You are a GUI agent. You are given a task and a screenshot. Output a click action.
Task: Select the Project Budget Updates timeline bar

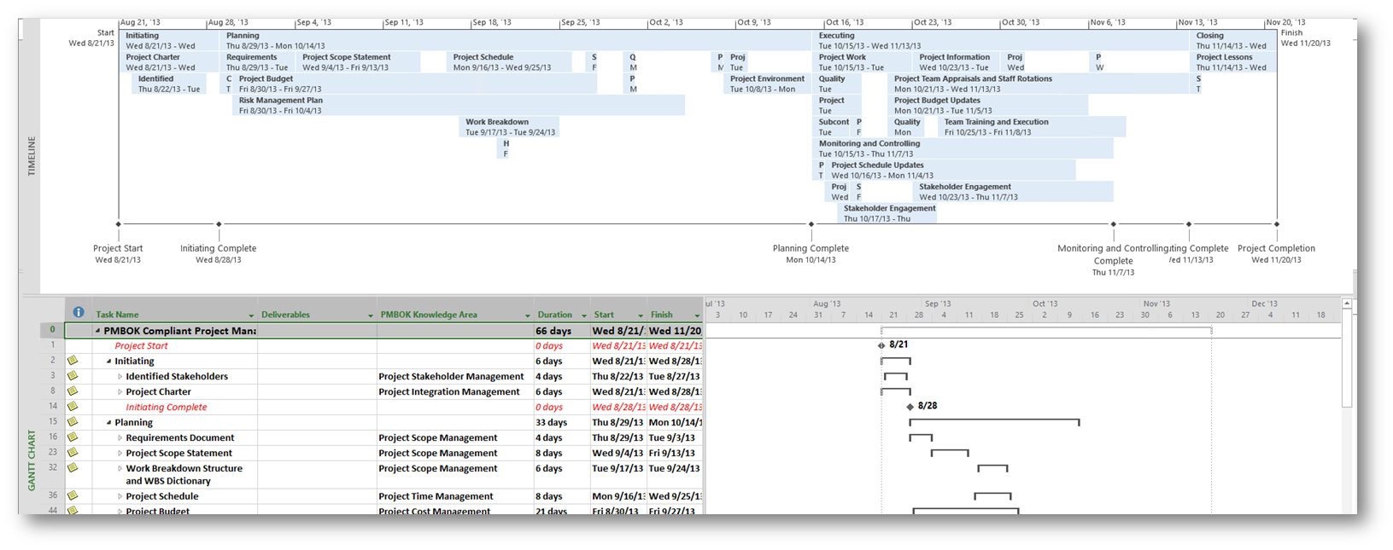988,106
